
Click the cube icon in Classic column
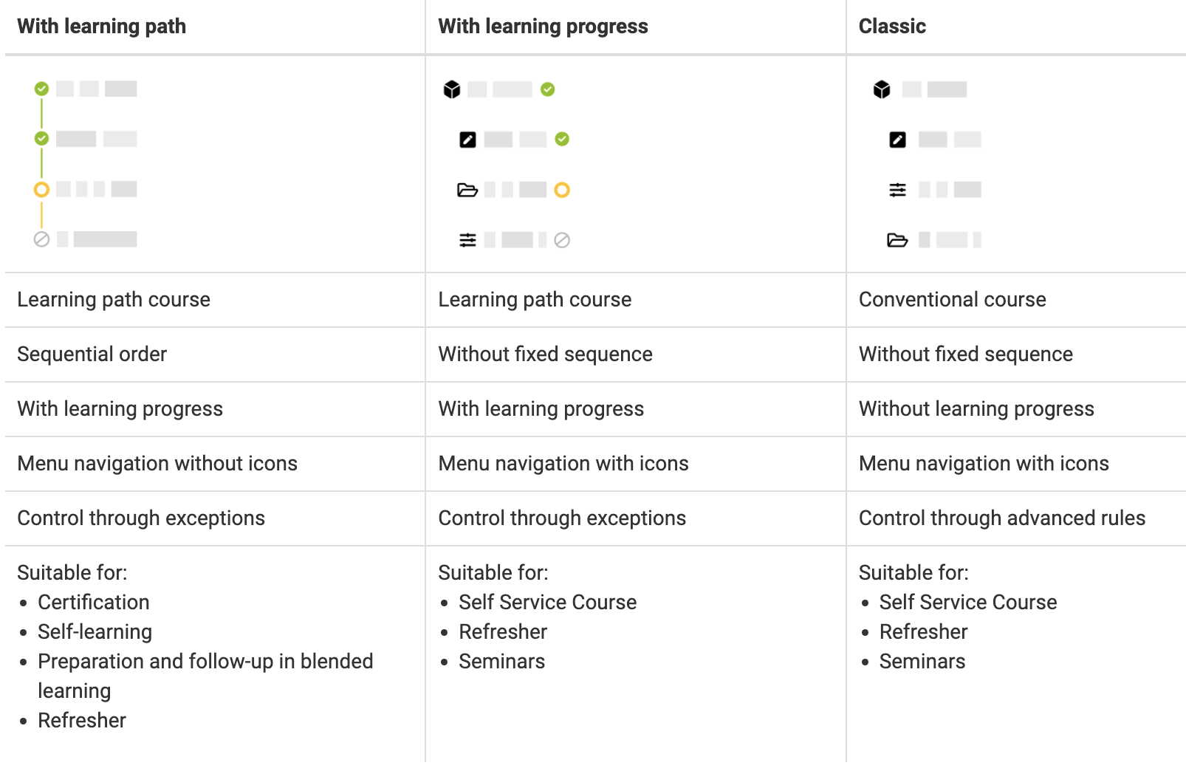coord(882,89)
